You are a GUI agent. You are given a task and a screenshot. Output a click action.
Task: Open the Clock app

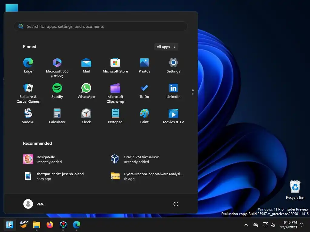tap(86, 116)
